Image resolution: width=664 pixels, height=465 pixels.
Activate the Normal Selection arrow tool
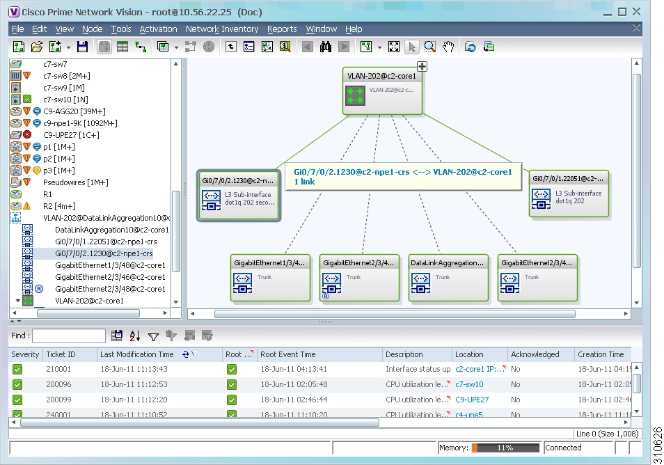[x=411, y=47]
